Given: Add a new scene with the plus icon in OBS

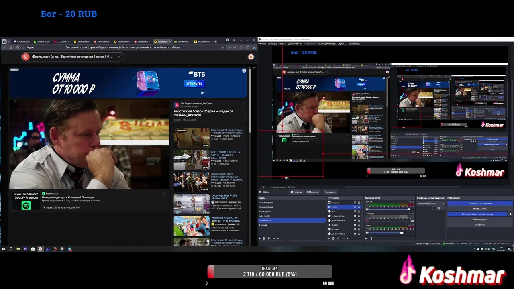Looking at the screenshot, I should 259,238.
